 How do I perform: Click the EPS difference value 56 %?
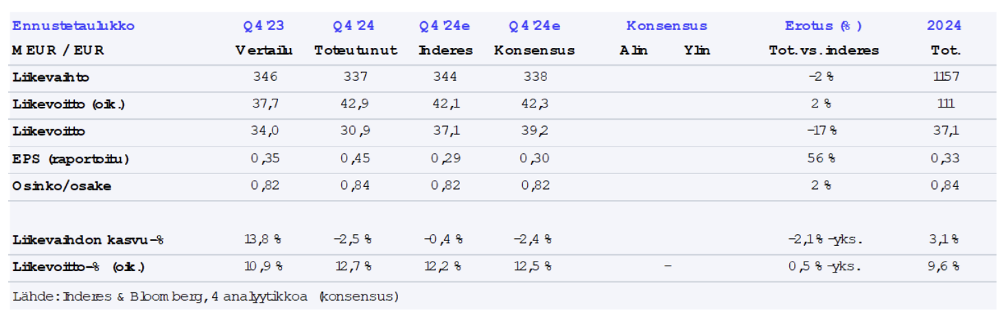[821, 159]
